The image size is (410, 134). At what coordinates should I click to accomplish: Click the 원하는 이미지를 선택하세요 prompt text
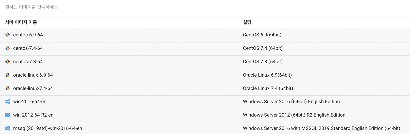pos(31,7)
